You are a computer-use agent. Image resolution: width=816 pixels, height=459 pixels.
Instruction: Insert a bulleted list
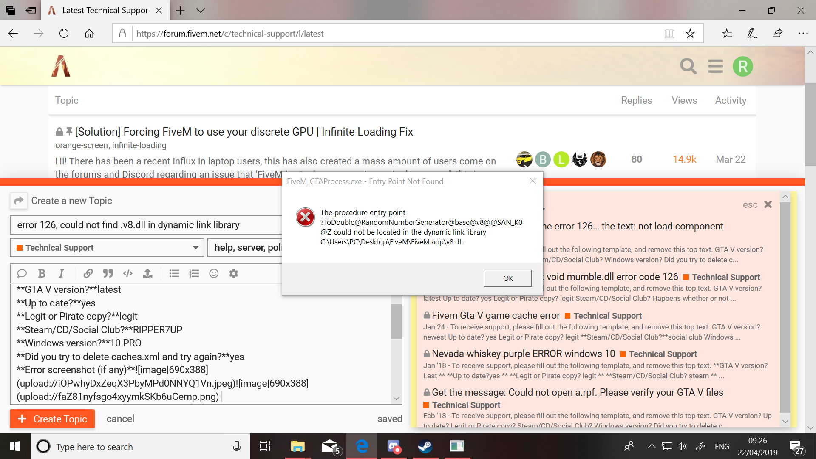pos(174,273)
